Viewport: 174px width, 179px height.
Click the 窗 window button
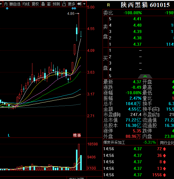point(49,4)
